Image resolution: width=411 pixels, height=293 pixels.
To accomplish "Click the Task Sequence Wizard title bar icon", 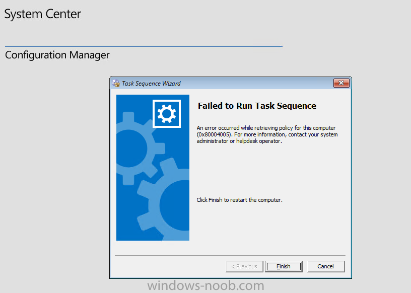I will pos(116,83).
